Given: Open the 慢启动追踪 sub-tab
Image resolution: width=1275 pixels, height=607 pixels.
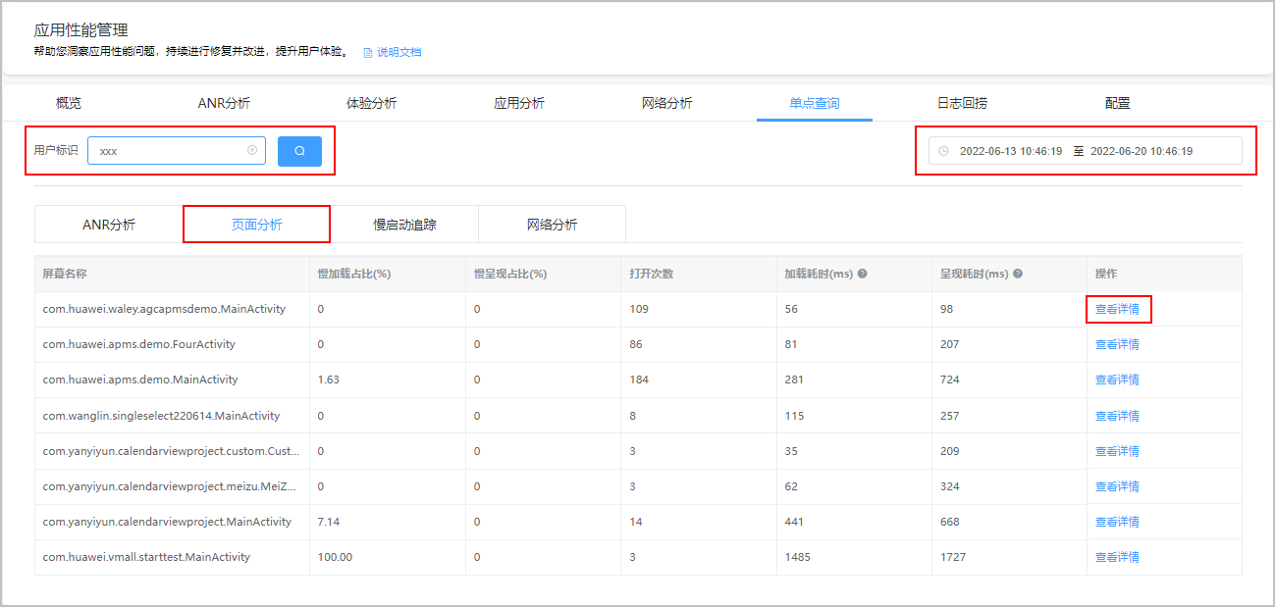Looking at the screenshot, I should tap(404, 225).
